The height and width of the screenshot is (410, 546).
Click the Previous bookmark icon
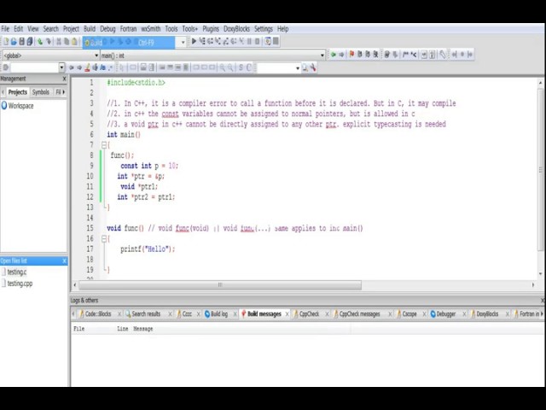[360, 55]
